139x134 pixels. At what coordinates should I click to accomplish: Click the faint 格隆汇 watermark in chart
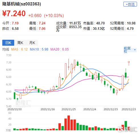coord(23,103)
